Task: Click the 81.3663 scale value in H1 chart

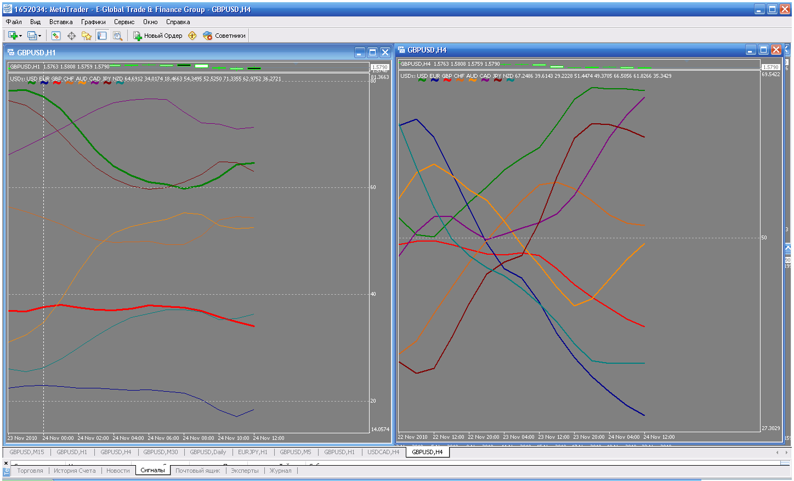Action: (x=380, y=77)
